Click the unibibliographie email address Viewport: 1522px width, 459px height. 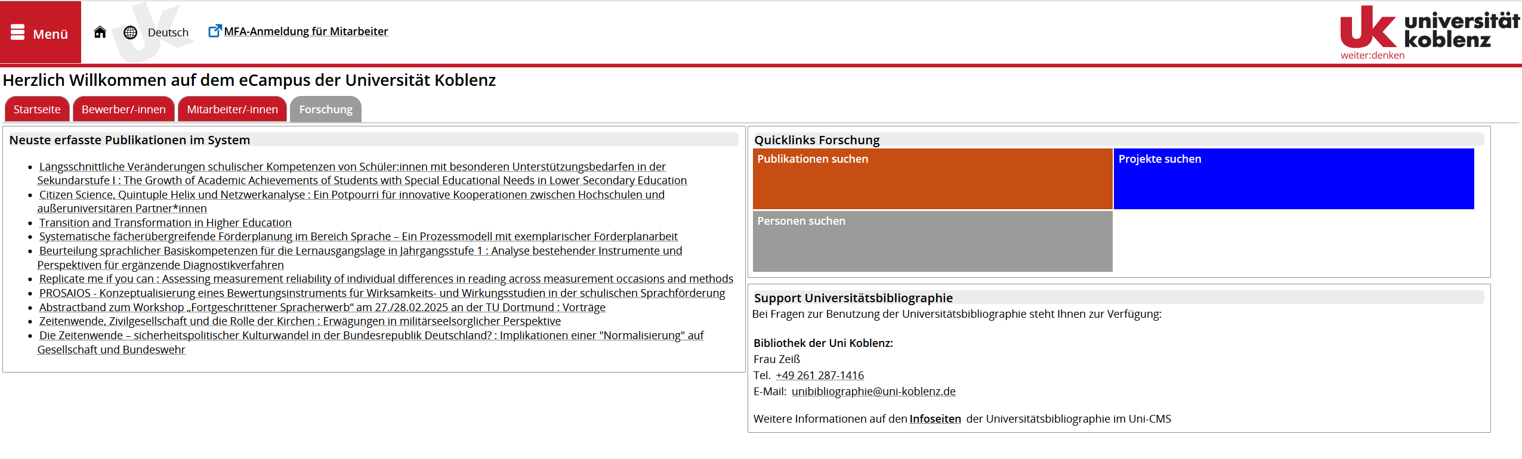pyautogui.click(x=873, y=392)
